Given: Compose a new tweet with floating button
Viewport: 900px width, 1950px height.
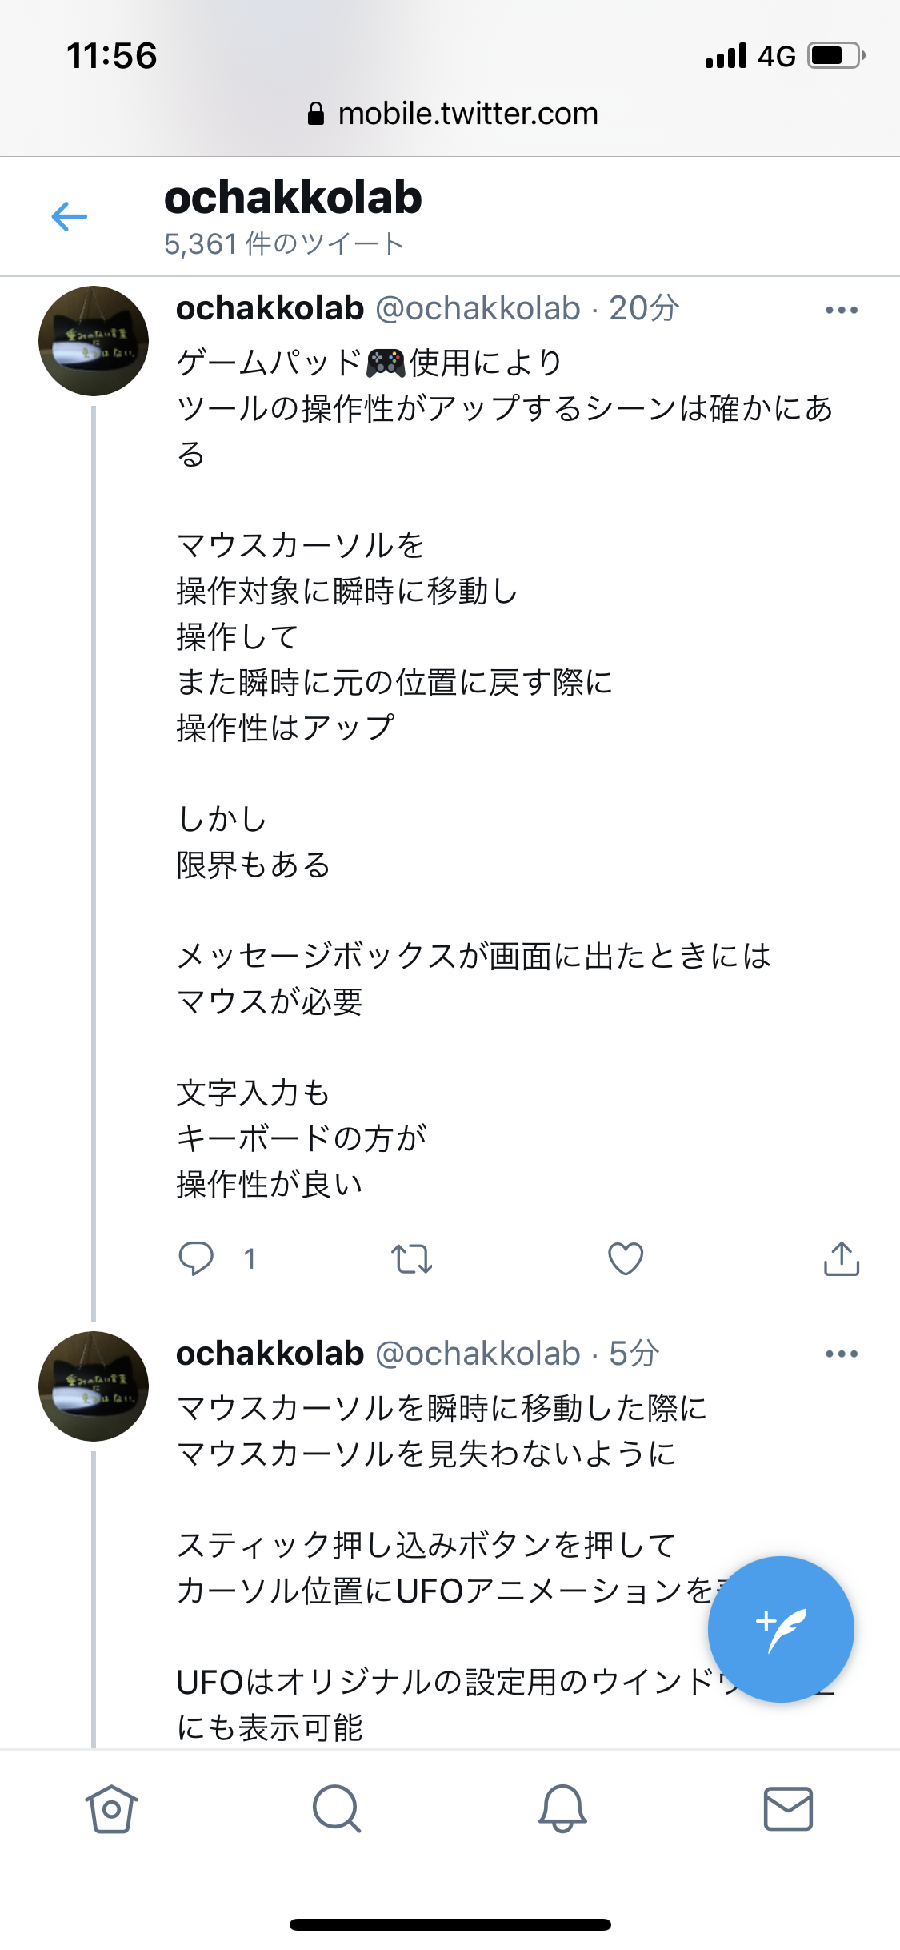Looking at the screenshot, I should (x=780, y=1628).
